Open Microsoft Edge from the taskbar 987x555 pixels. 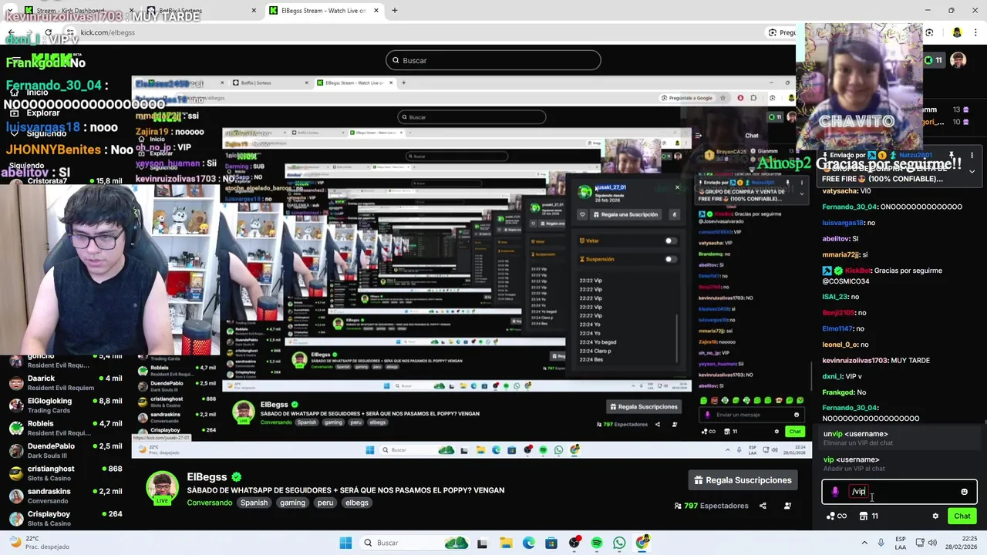528,543
